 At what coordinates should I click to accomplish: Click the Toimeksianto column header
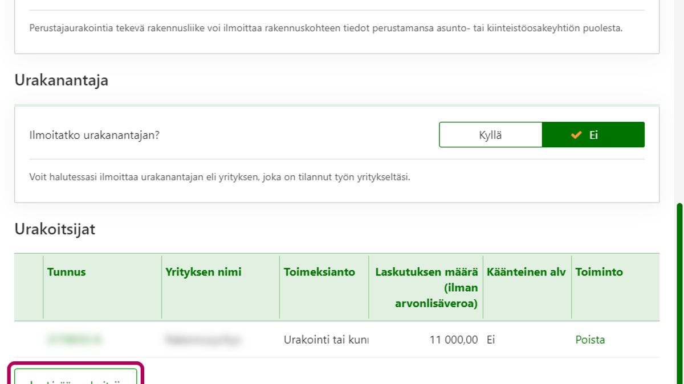point(319,272)
